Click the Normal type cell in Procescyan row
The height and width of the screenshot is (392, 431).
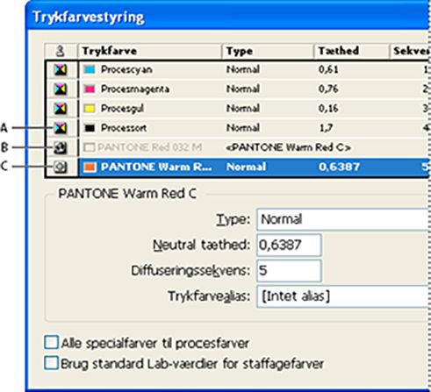(x=243, y=69)
